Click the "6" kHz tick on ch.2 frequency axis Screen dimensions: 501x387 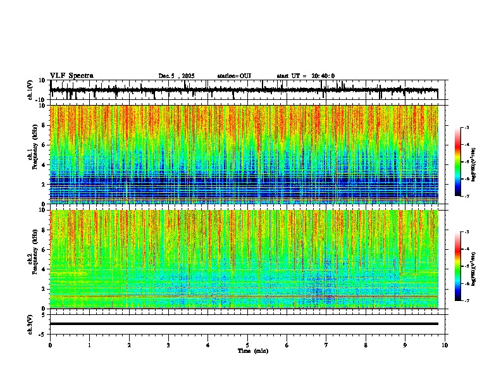[44, 250]
